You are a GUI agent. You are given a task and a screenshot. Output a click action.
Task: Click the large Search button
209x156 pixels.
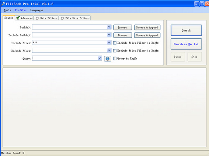[x=186, y=30]
